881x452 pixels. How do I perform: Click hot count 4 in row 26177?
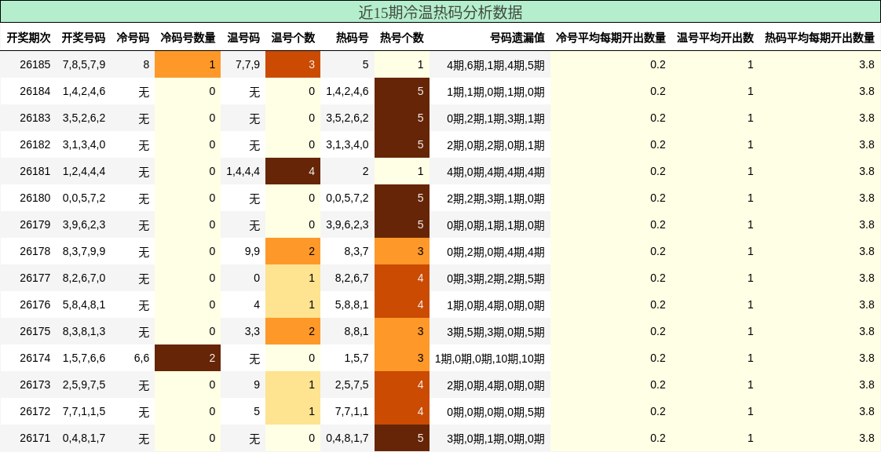point(402,278)
